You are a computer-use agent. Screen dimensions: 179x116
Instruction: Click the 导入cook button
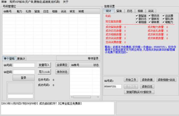[x=44, y=72]
